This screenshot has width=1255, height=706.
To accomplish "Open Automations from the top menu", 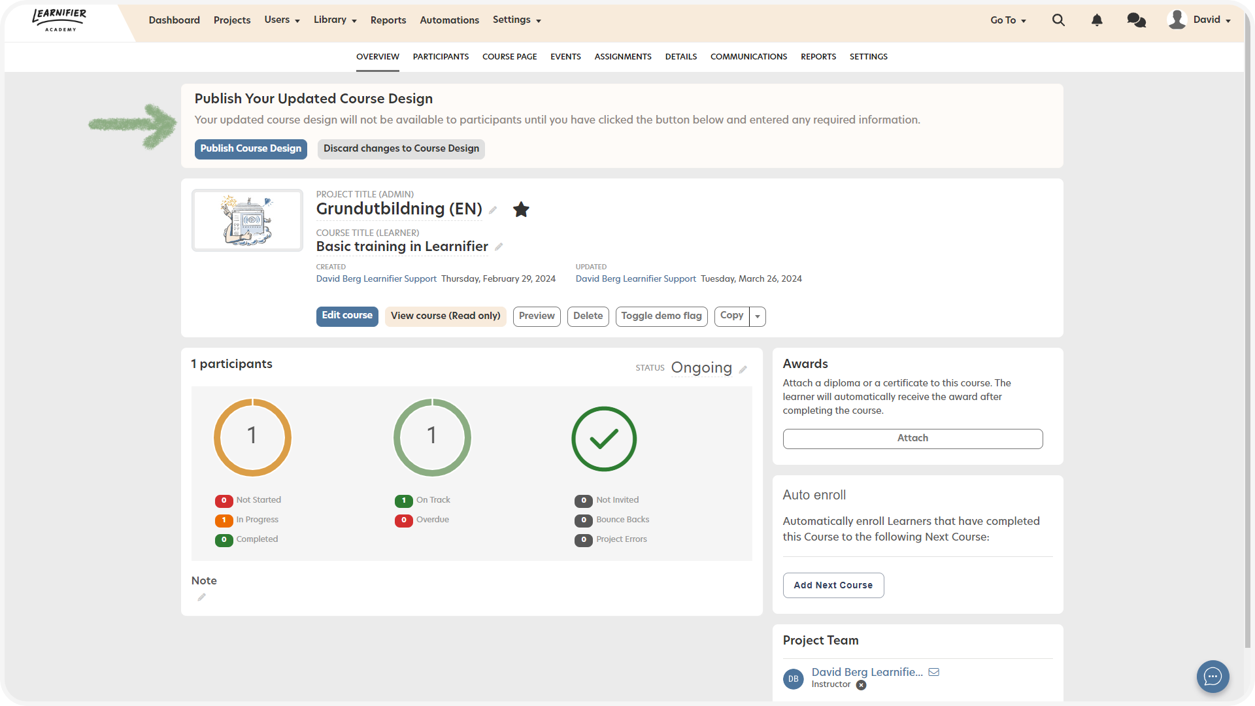I will [x=449, y=20].
